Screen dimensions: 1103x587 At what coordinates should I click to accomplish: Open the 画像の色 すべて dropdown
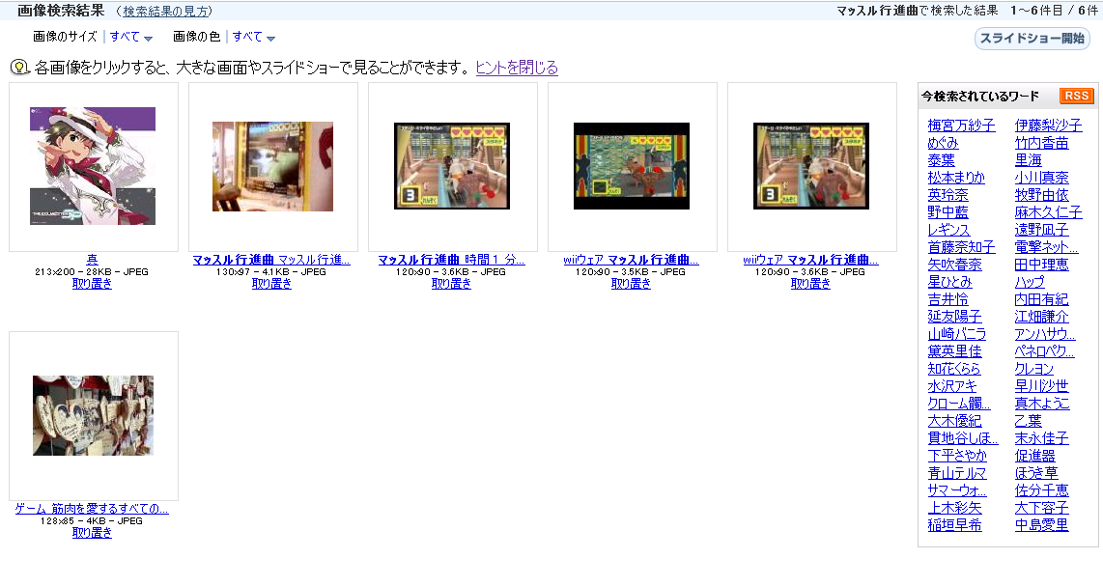click(x=254, y=37)
